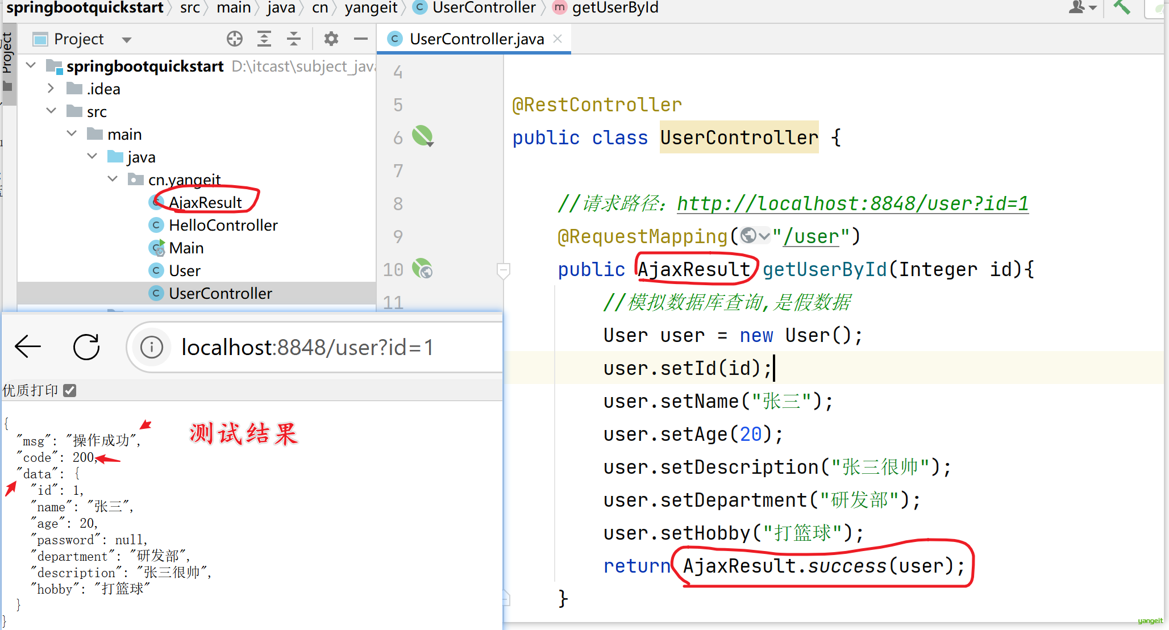Click the Project view window icon
Image resolution: width=1169 pixels, height=630 pixels.
point(40,39)
